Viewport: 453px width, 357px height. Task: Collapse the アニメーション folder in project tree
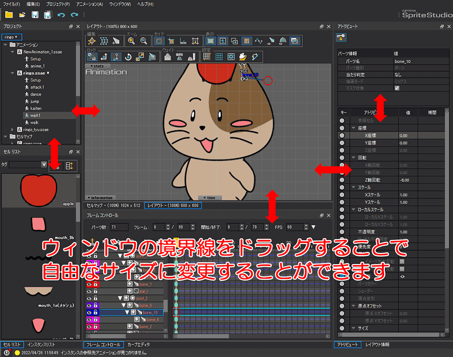[x=6, y=45]
